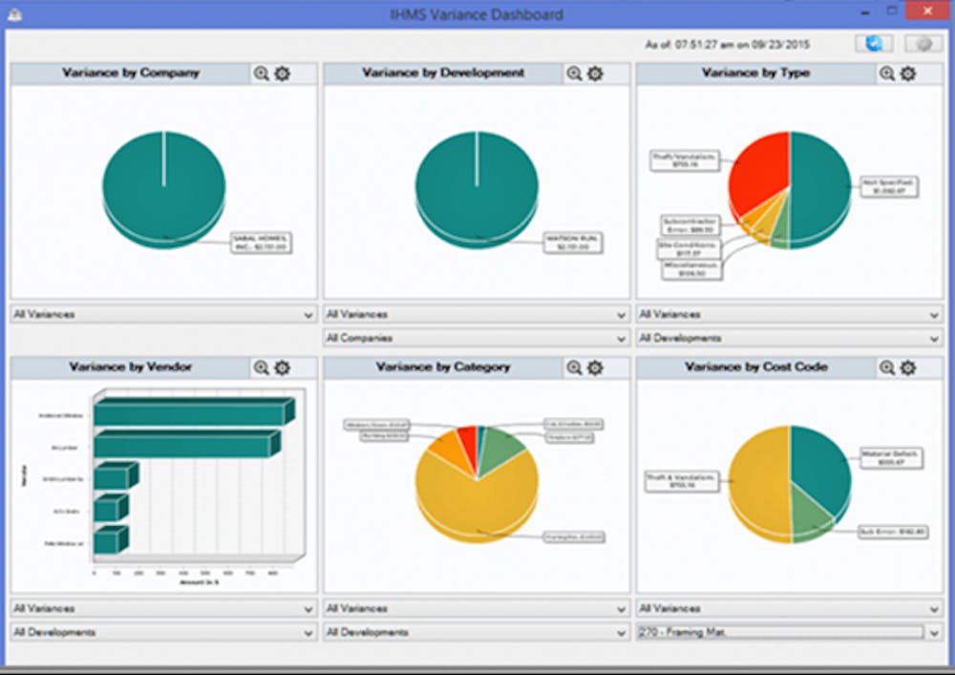The image size is (955, 675).
Task: Click magnifier icon on Variance by Development
Action: [574, 74]
